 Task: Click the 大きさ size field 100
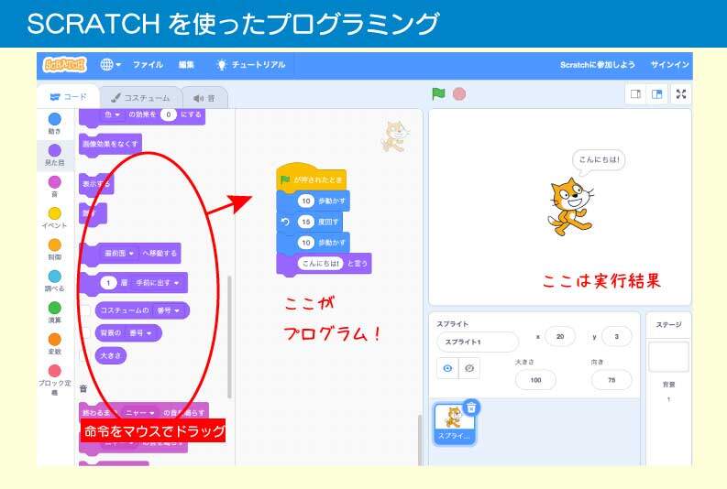[x=535, y=380]
